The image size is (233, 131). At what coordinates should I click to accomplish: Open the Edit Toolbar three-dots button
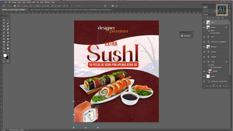8,51
